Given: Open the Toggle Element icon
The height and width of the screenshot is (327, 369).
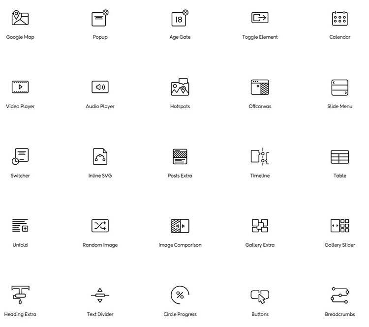Looking at the screenshot, I should tap(260, 18).
